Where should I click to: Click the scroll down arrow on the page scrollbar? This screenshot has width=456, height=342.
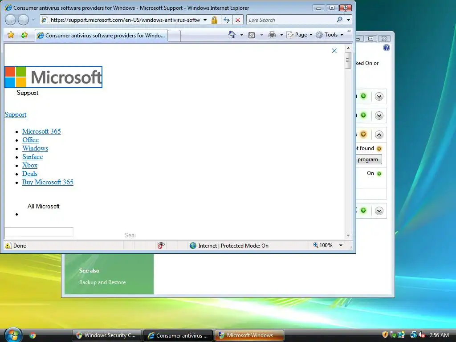pos(348,235)
